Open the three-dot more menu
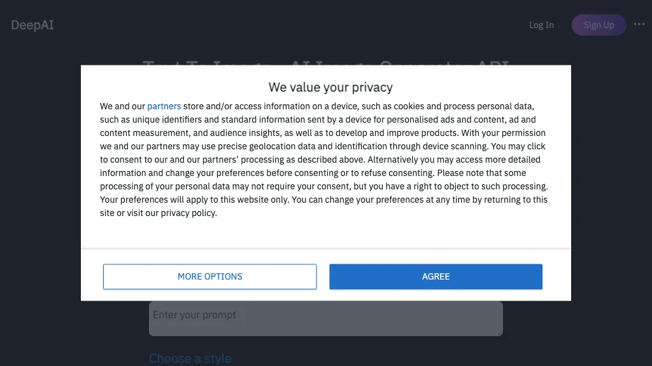The image size is (652, 366). [639, 24]
